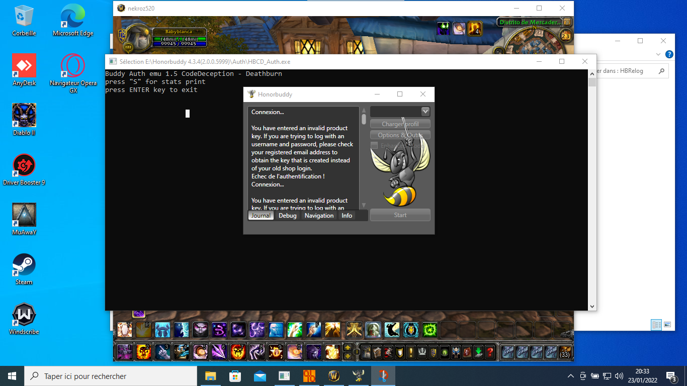Click the WoW calendar icon showing 23
Viewport: 687px width, 386px height.
point(566,36)
